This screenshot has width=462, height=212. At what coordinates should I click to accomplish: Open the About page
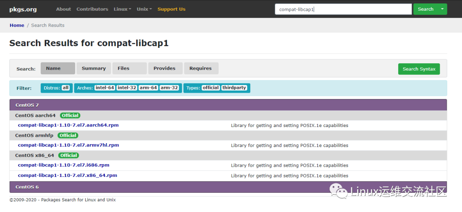click(x=64, y=9)
